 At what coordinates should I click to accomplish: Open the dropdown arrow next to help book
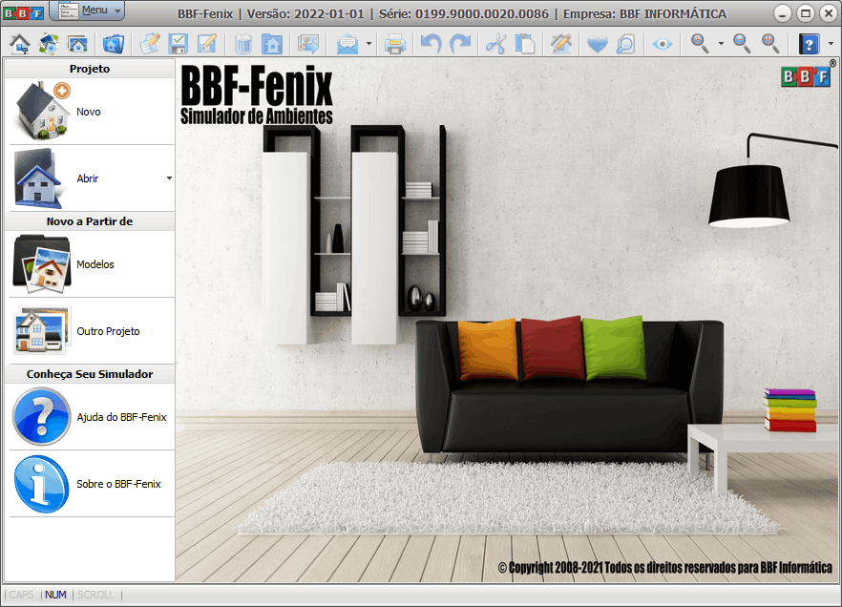coord(831,44)
